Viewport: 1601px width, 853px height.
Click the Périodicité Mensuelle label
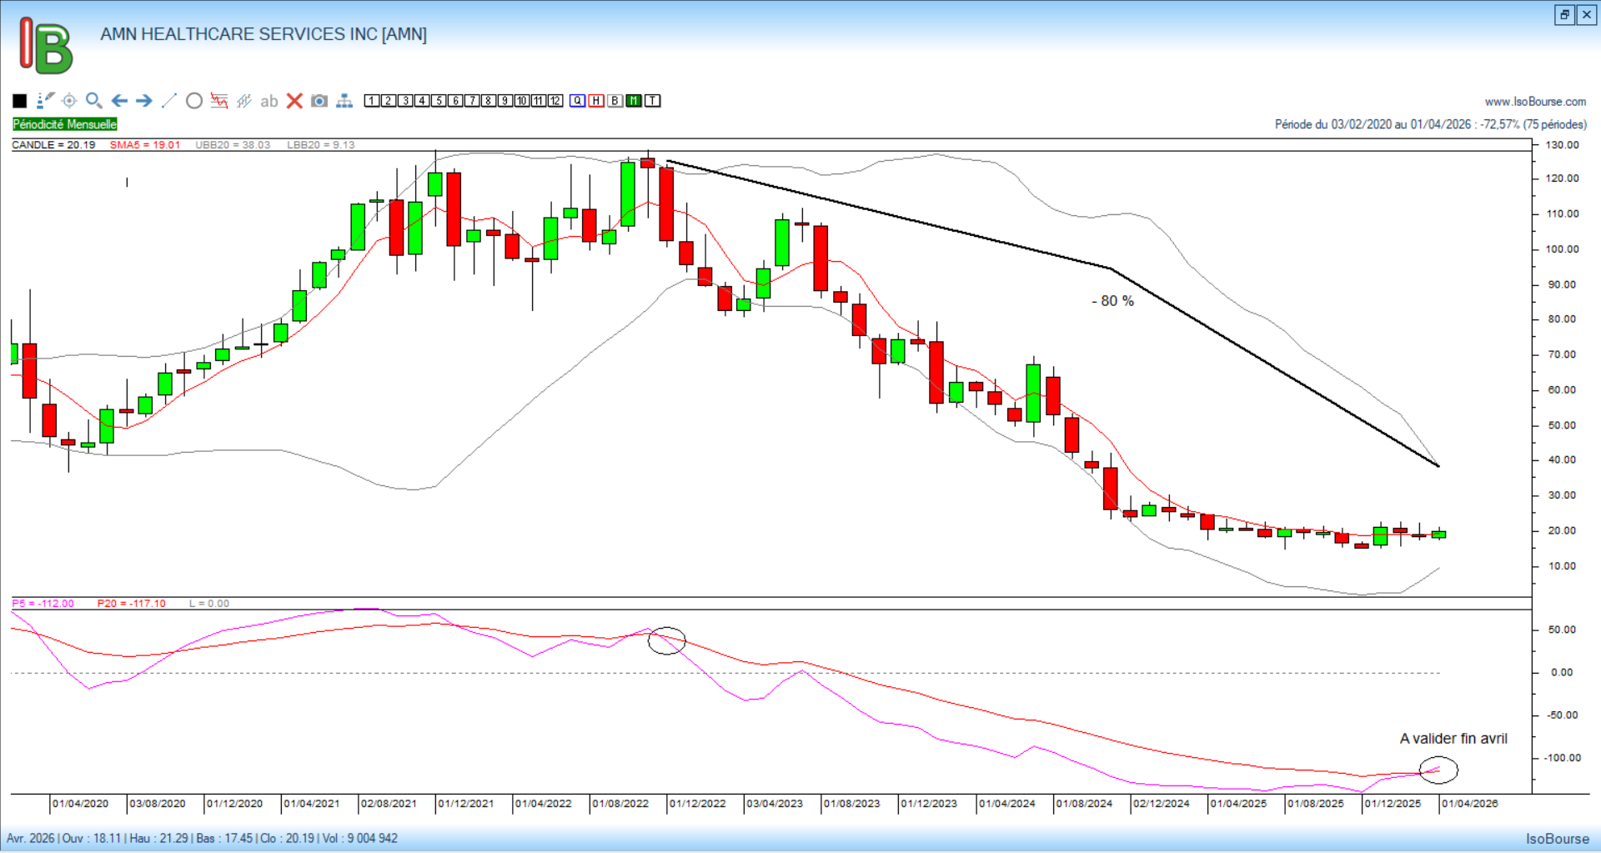click(65, 124)
